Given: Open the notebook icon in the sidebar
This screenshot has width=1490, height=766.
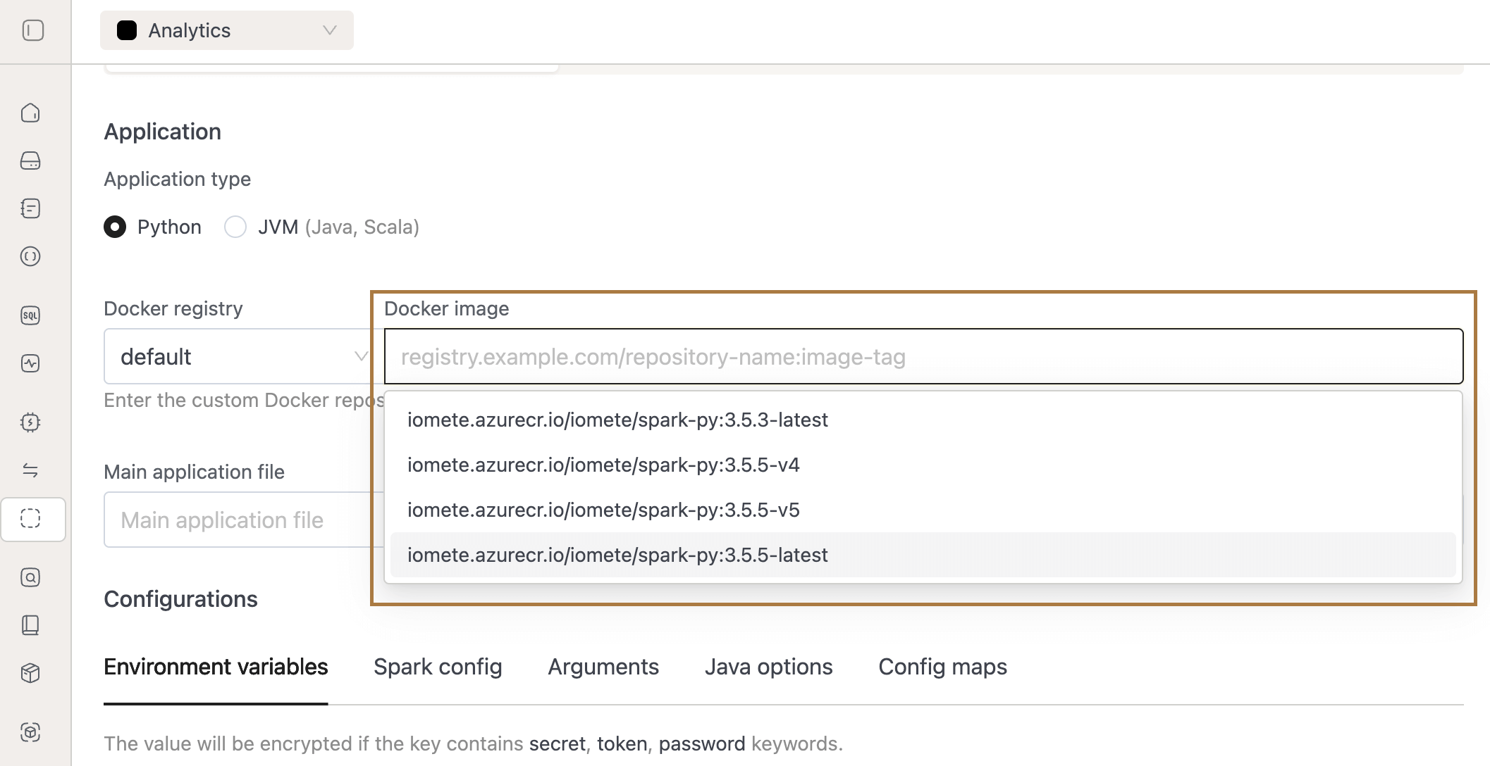Looking at the screenshot, I should 31,208.
